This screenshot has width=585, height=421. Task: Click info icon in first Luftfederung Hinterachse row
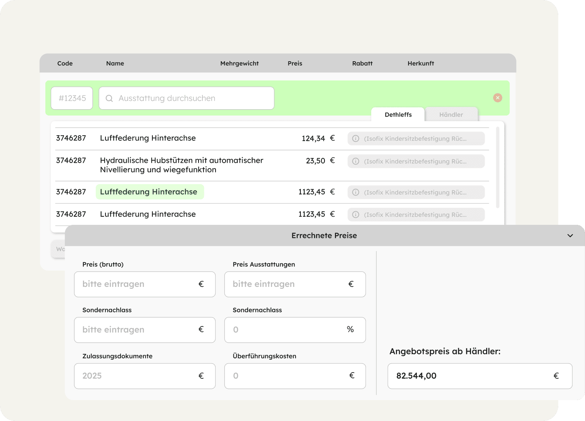pos(355,138)
